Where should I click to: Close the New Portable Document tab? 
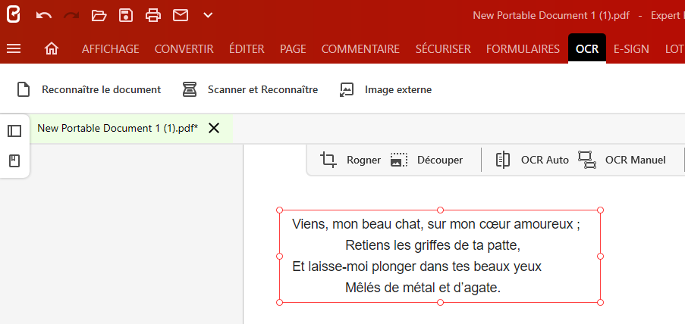coord(214,128)
